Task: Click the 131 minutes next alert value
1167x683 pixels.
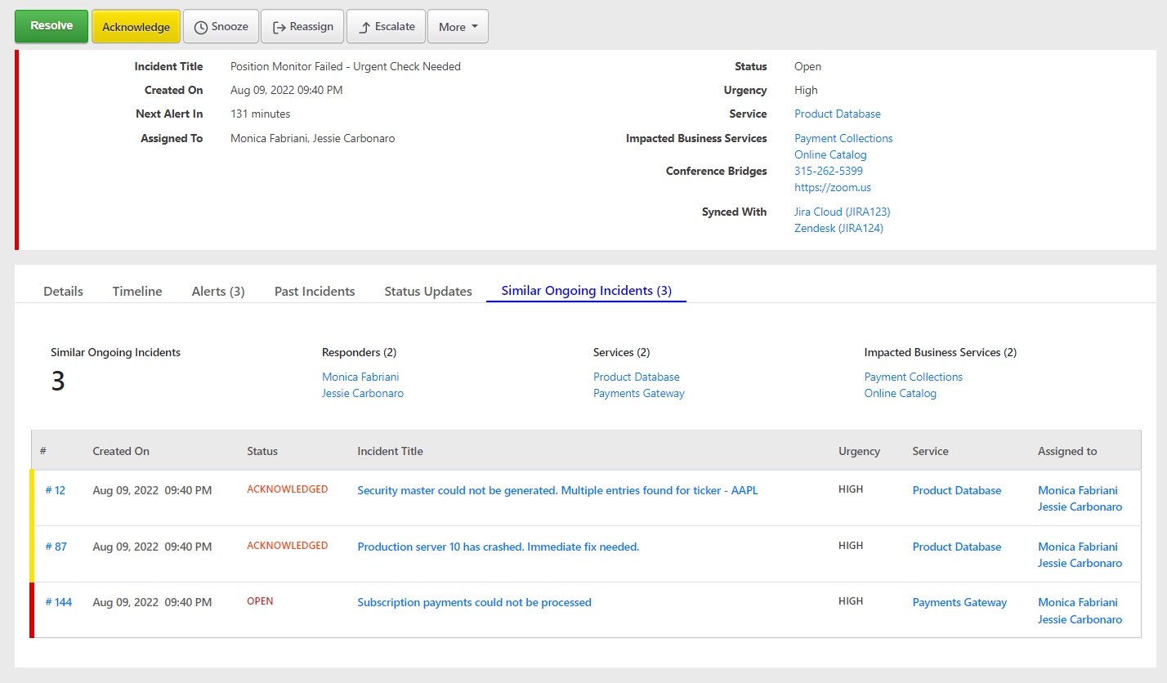Action: [260, 114]
